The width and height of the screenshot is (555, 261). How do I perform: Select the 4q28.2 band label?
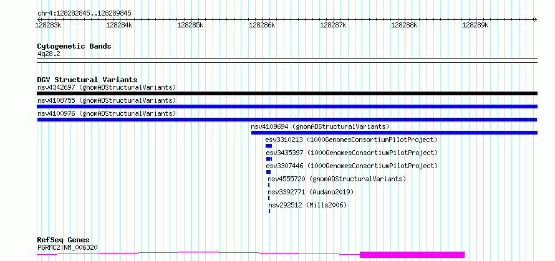[49, 54]
